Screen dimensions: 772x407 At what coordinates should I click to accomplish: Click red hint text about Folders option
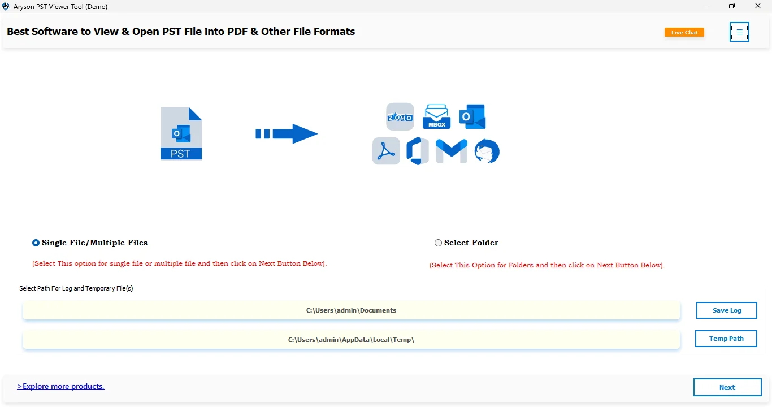(547, 265)
